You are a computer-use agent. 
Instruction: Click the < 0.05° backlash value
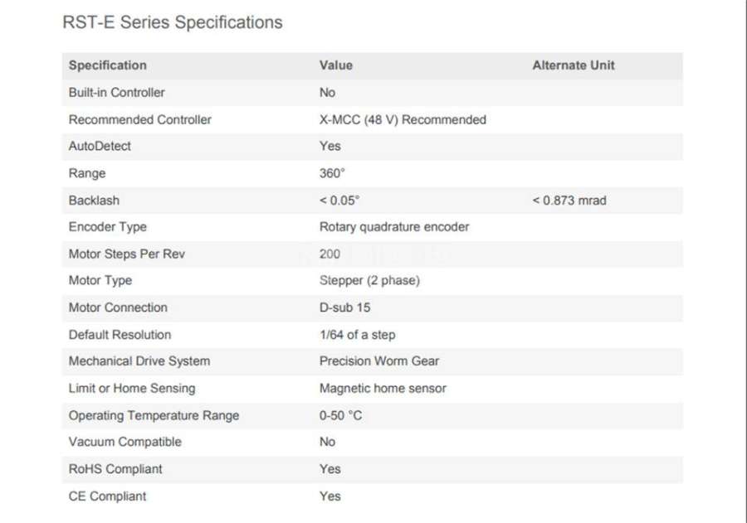pos(339,201)
